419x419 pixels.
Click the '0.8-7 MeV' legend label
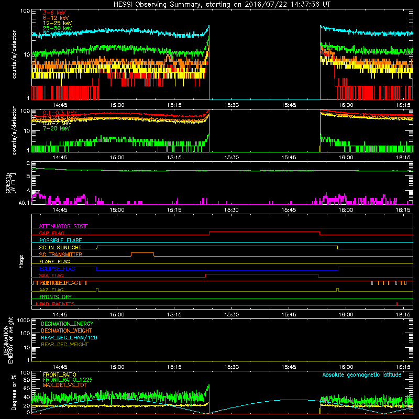[x=57, y=123]
